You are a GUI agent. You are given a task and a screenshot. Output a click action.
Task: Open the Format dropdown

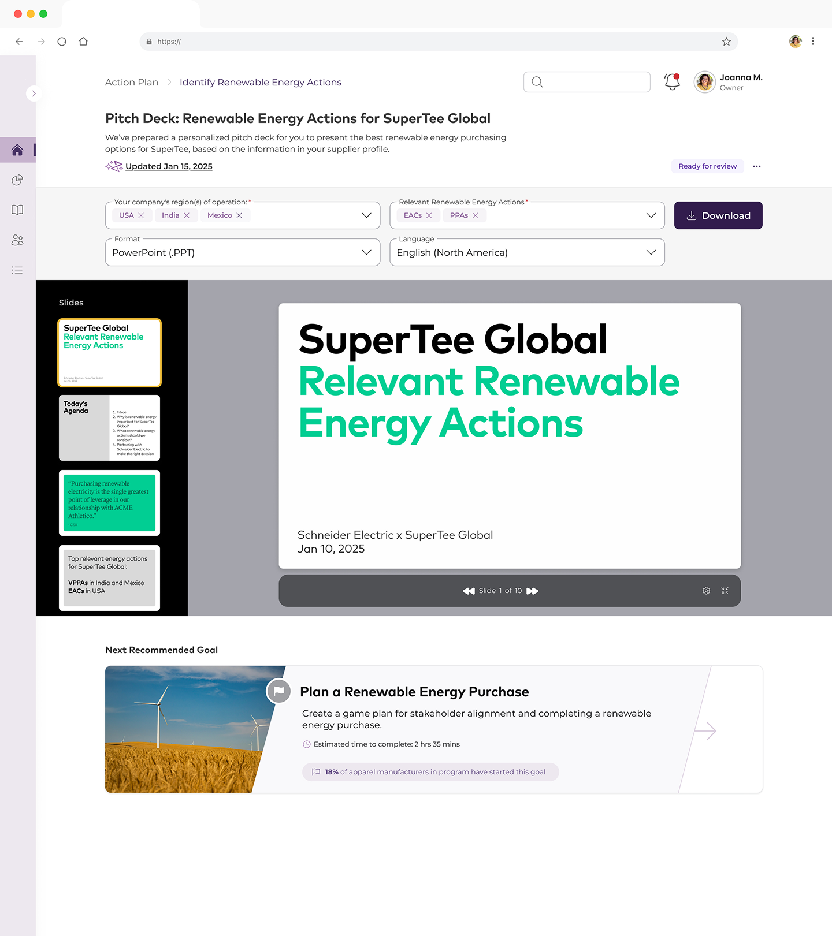click(x=243, y=252)
